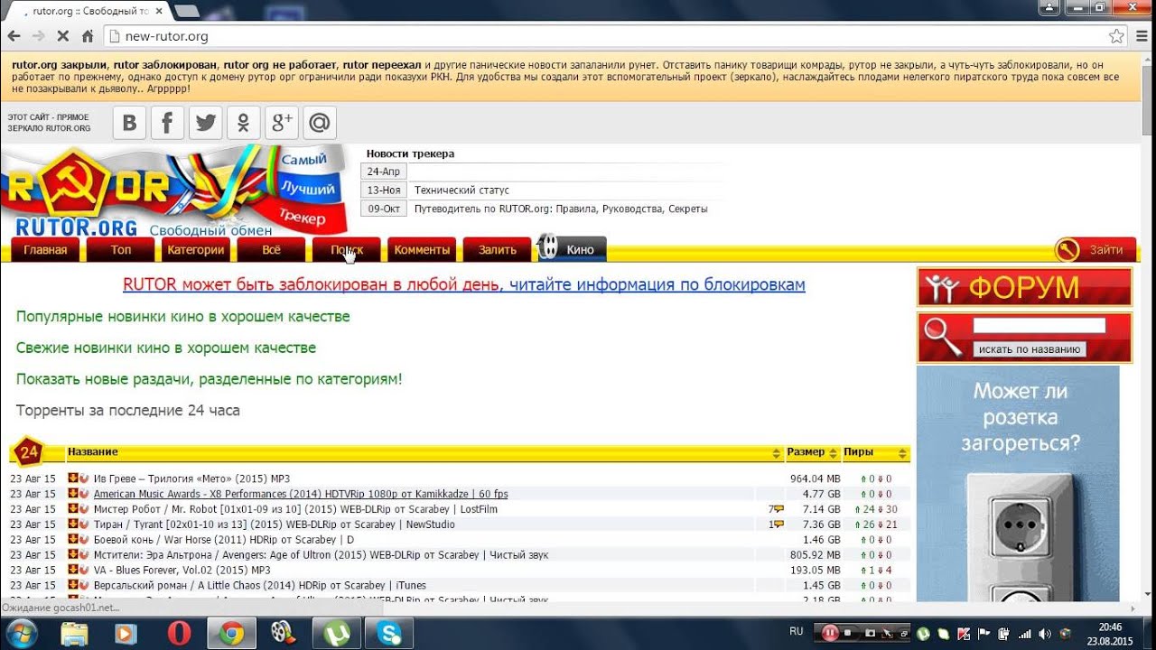
Task: Open the Mail.ru @ share icon
Action: click(319, 123)
